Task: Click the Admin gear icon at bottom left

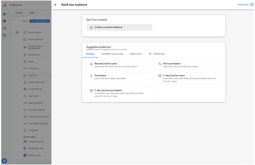Action: pyautogui.click(x=4, y=160)
